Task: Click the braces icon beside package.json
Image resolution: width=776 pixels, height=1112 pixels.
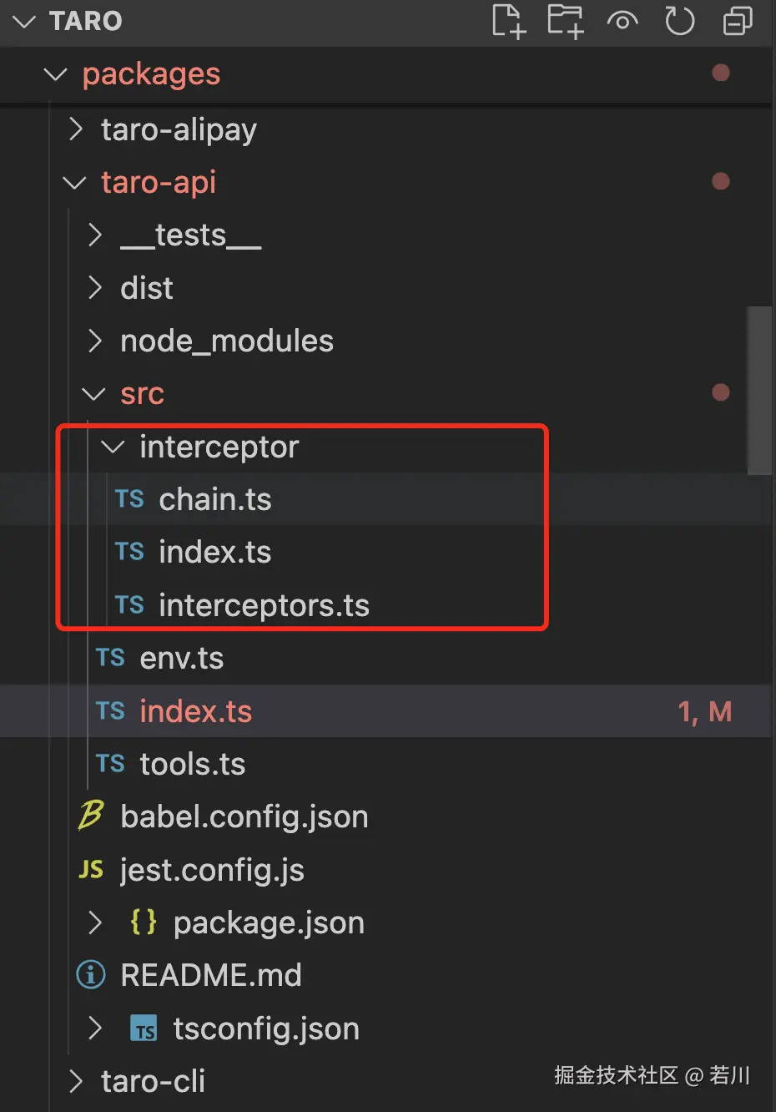Action: [x=142, y=922]
